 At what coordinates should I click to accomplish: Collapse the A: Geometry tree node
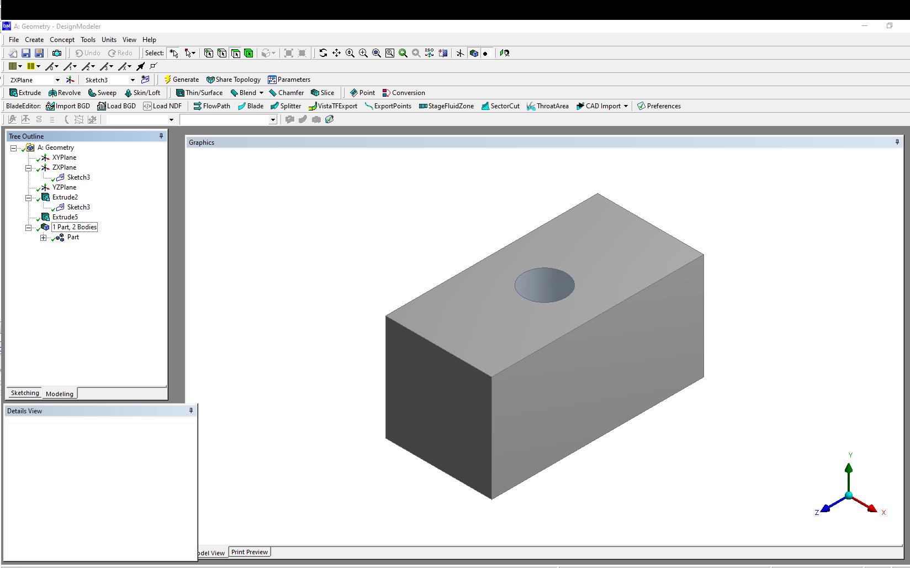14,148
